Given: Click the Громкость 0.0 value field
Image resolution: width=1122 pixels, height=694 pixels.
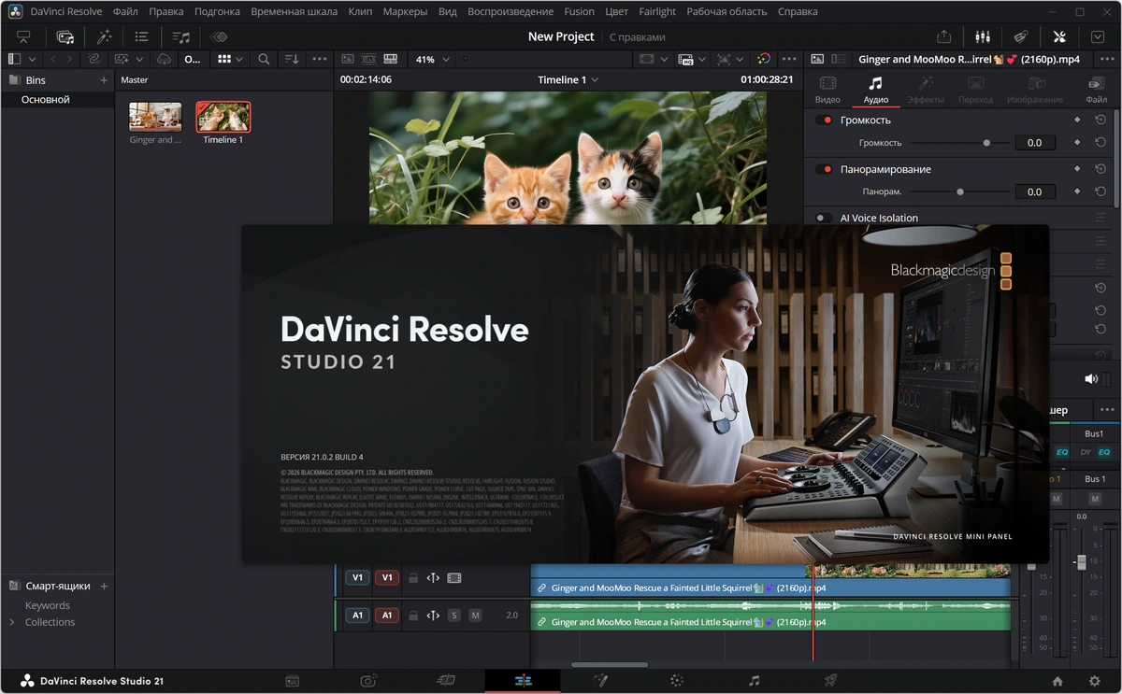Looking at the screenshot, I should coord(1035,143).
